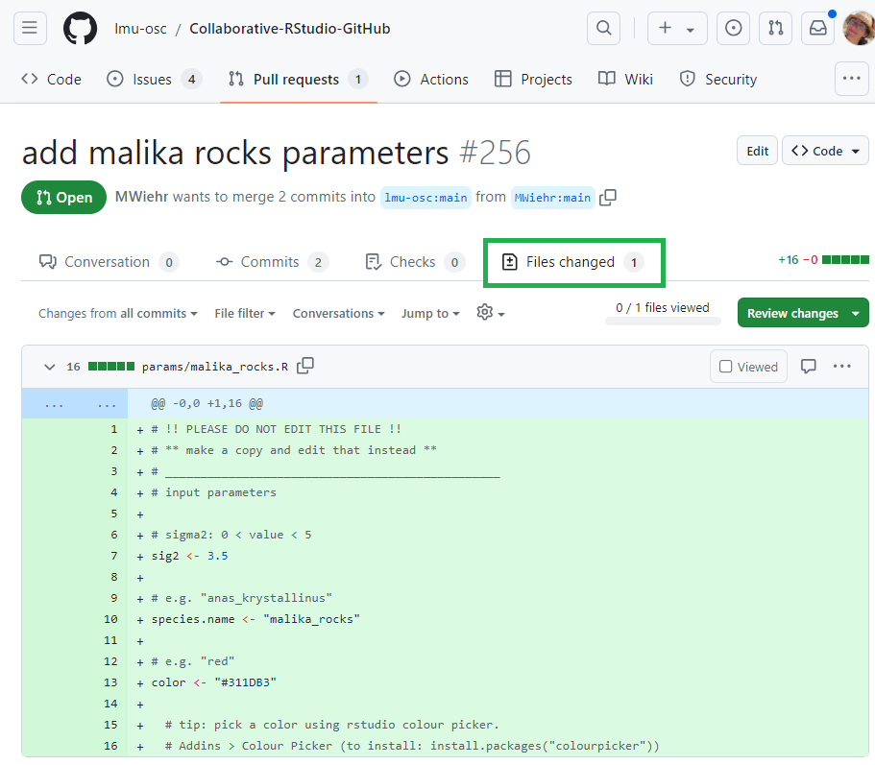The height and width of the screenshot is (765, 875).
Task: Add a comment on the file
Action: tap(808, 366)
